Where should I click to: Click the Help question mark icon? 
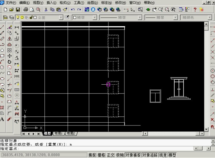195,9
